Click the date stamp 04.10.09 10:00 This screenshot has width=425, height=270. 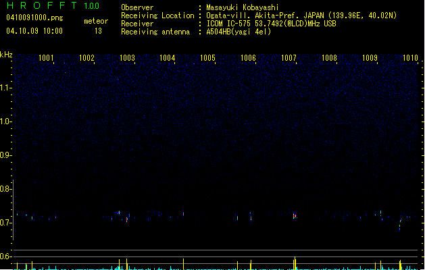point(34,31)
